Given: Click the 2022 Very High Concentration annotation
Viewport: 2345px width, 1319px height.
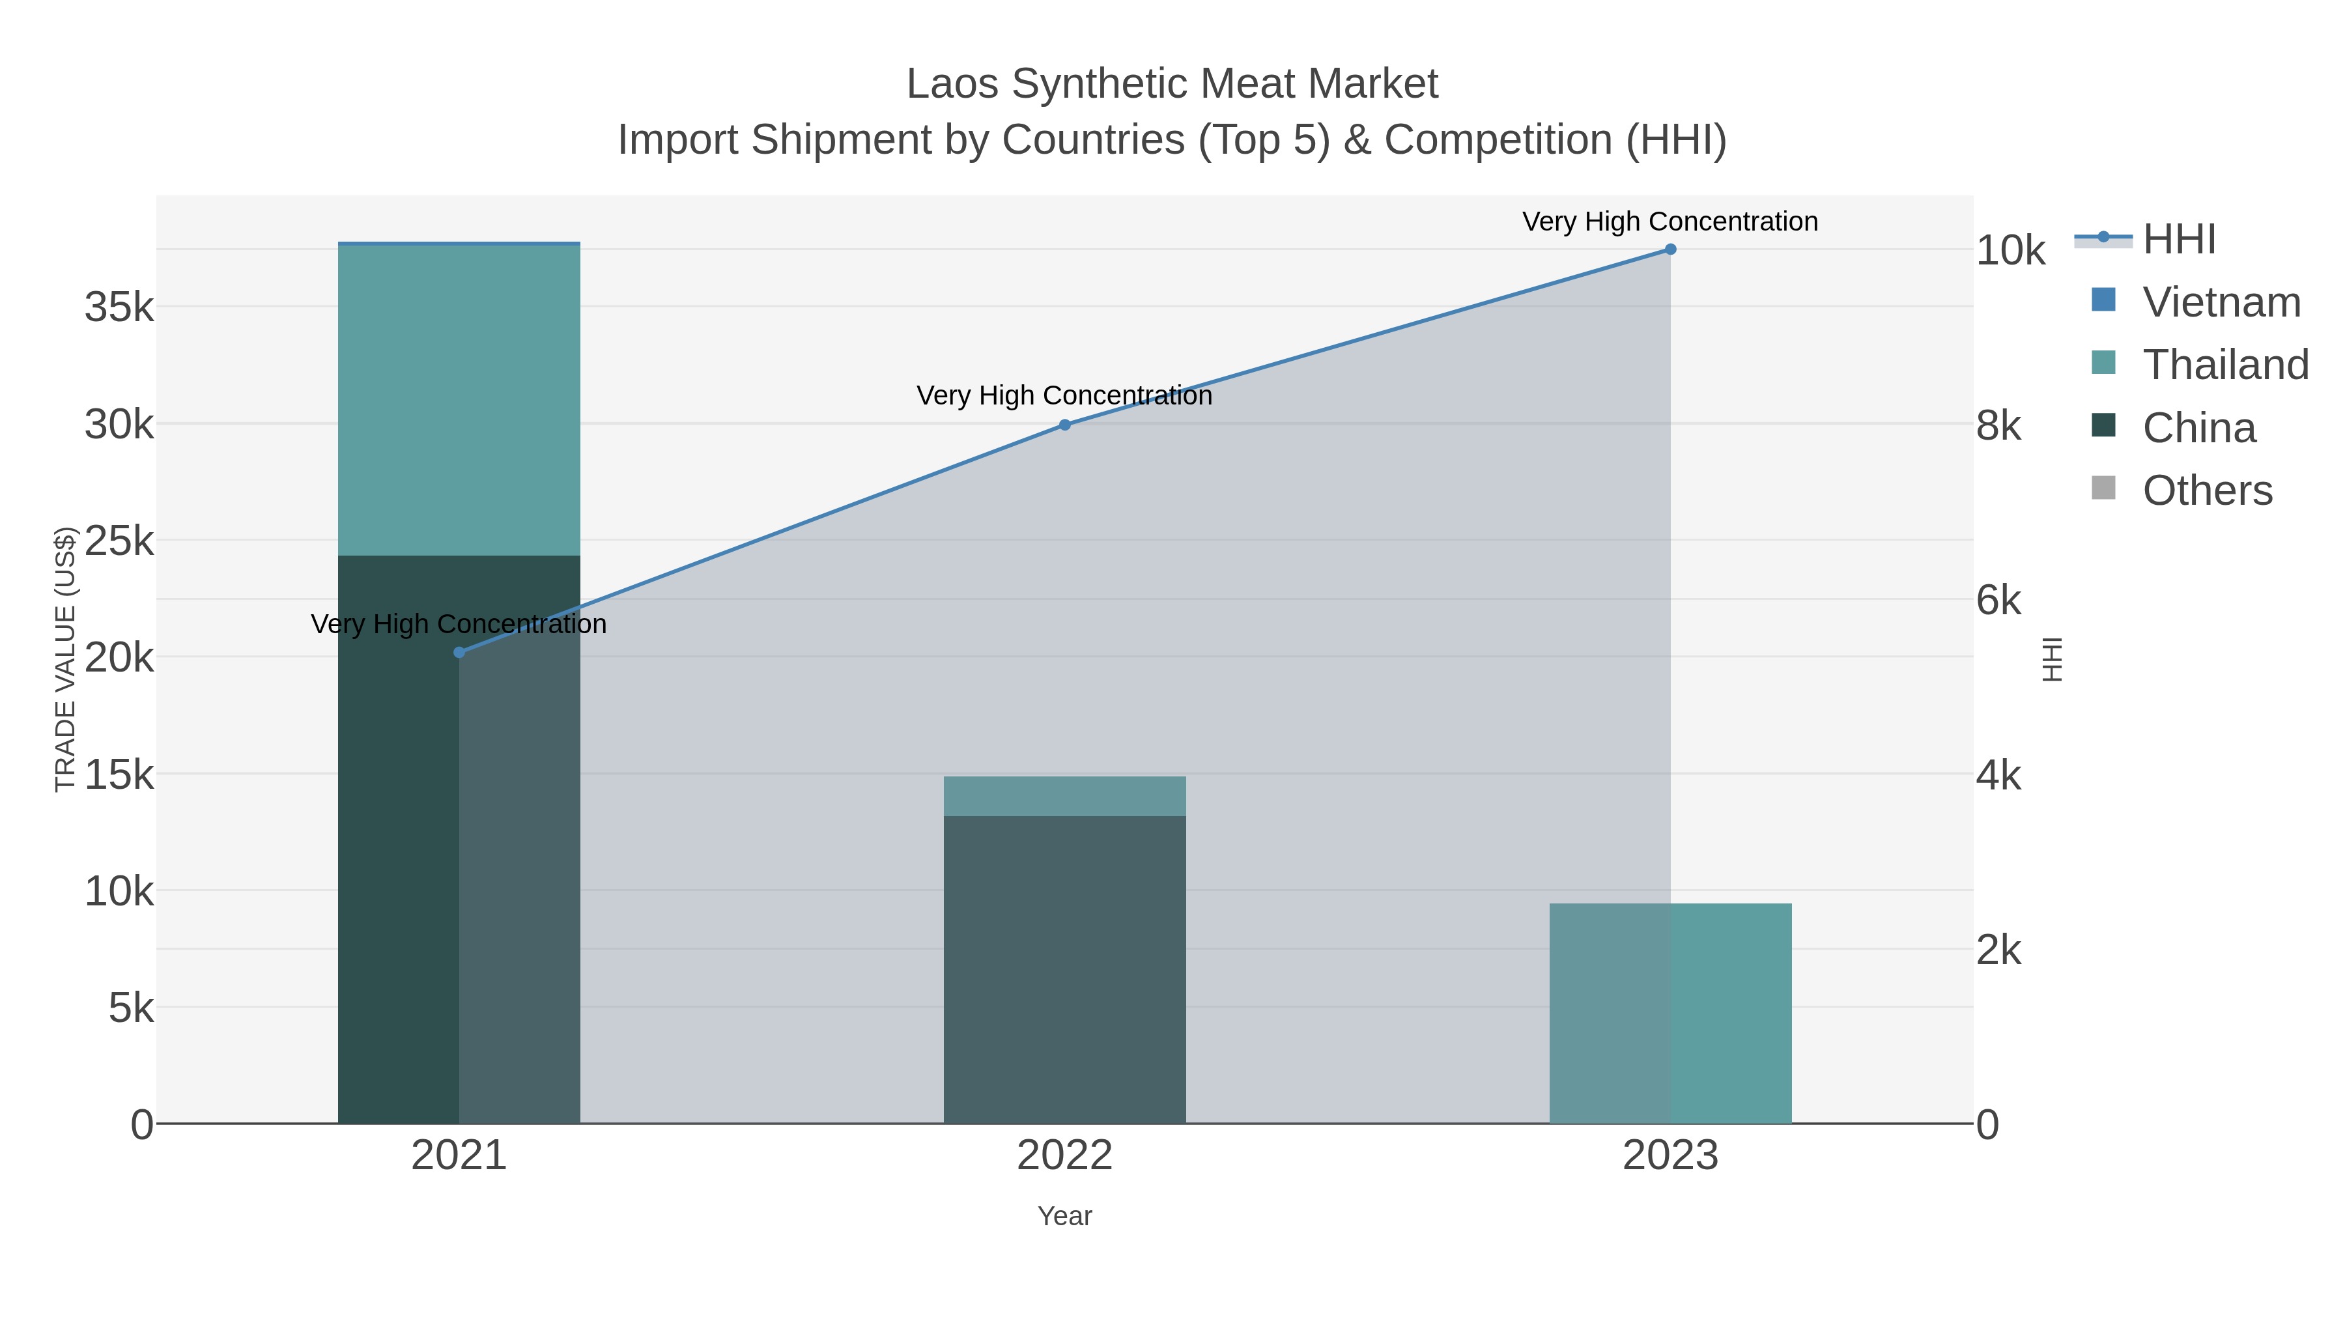Looking at the screenshot, I should (x=1065, y=395).
